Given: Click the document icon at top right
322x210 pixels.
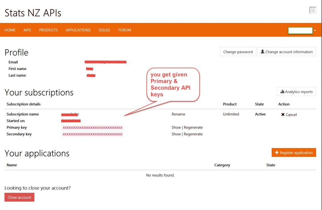Looking at the screenshot, I should [x=313, y=10].
